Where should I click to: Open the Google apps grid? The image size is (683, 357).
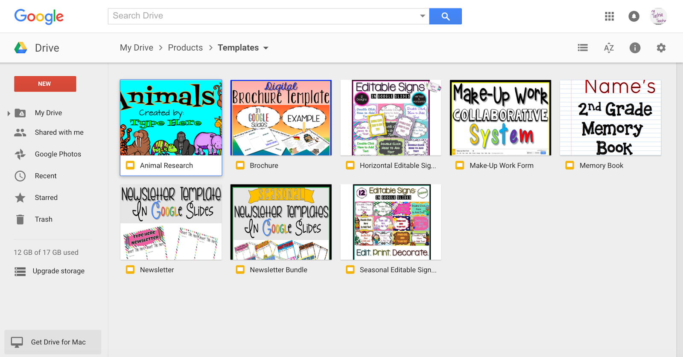tap(609, 16)
